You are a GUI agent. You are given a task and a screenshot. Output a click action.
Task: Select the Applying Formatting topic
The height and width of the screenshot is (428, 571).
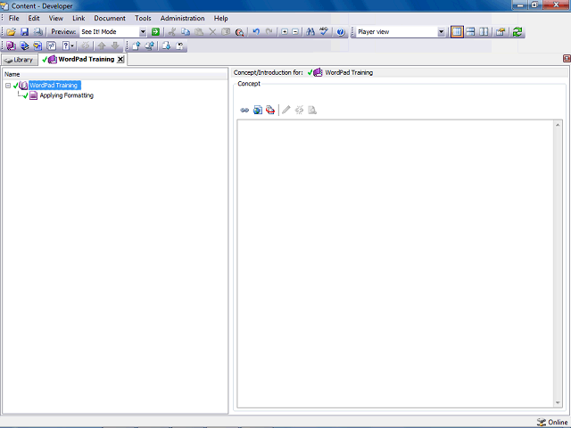[66, 95]
